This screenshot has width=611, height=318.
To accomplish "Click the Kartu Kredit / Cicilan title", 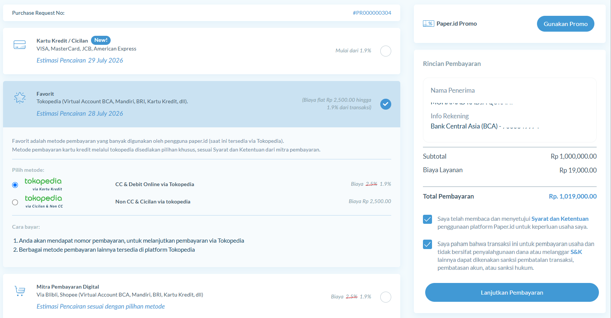I will click(62, 41).
